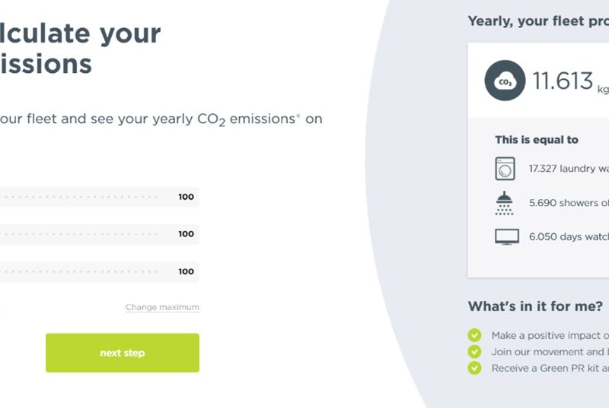Click the CO2 cloud icon

[x=505, y=81]
